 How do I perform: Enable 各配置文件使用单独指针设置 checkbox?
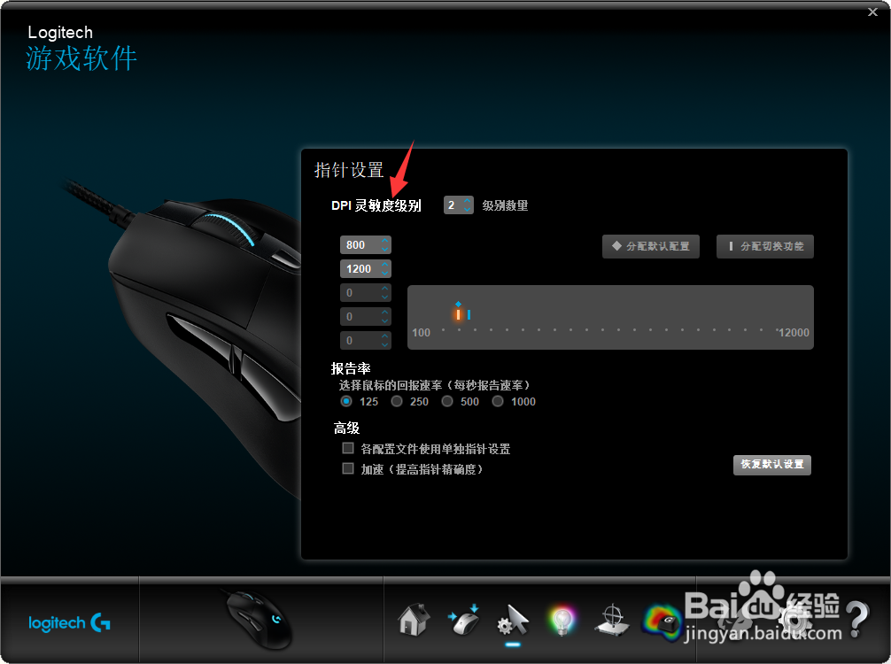348,449
